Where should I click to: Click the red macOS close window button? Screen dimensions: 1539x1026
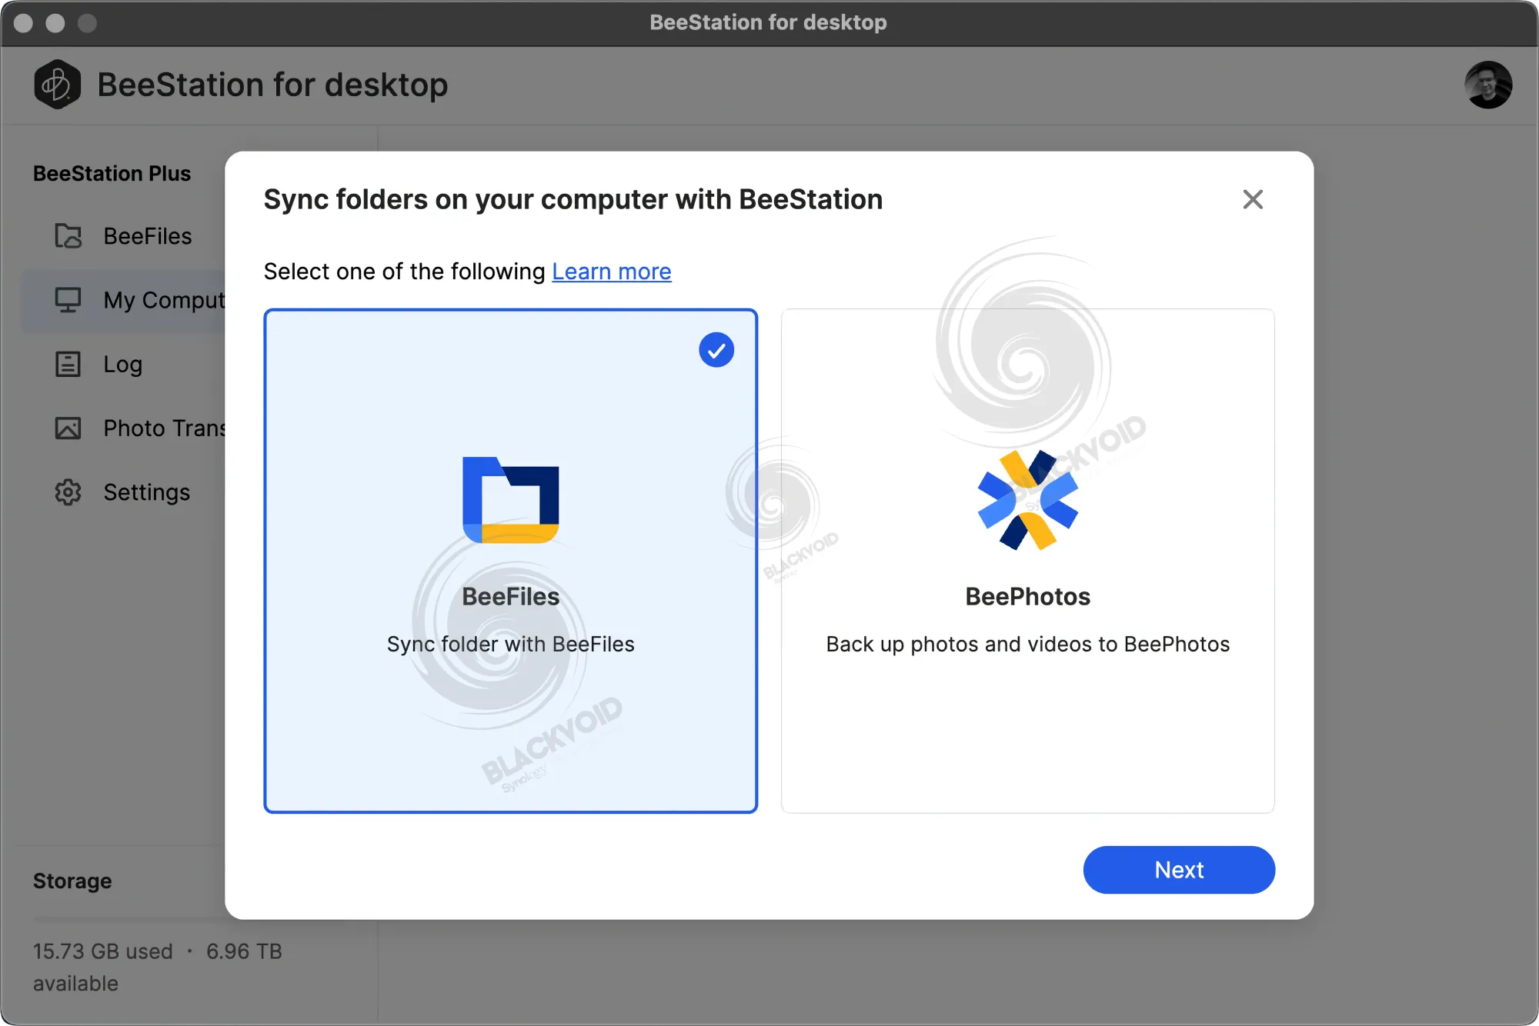coord(23,23)
